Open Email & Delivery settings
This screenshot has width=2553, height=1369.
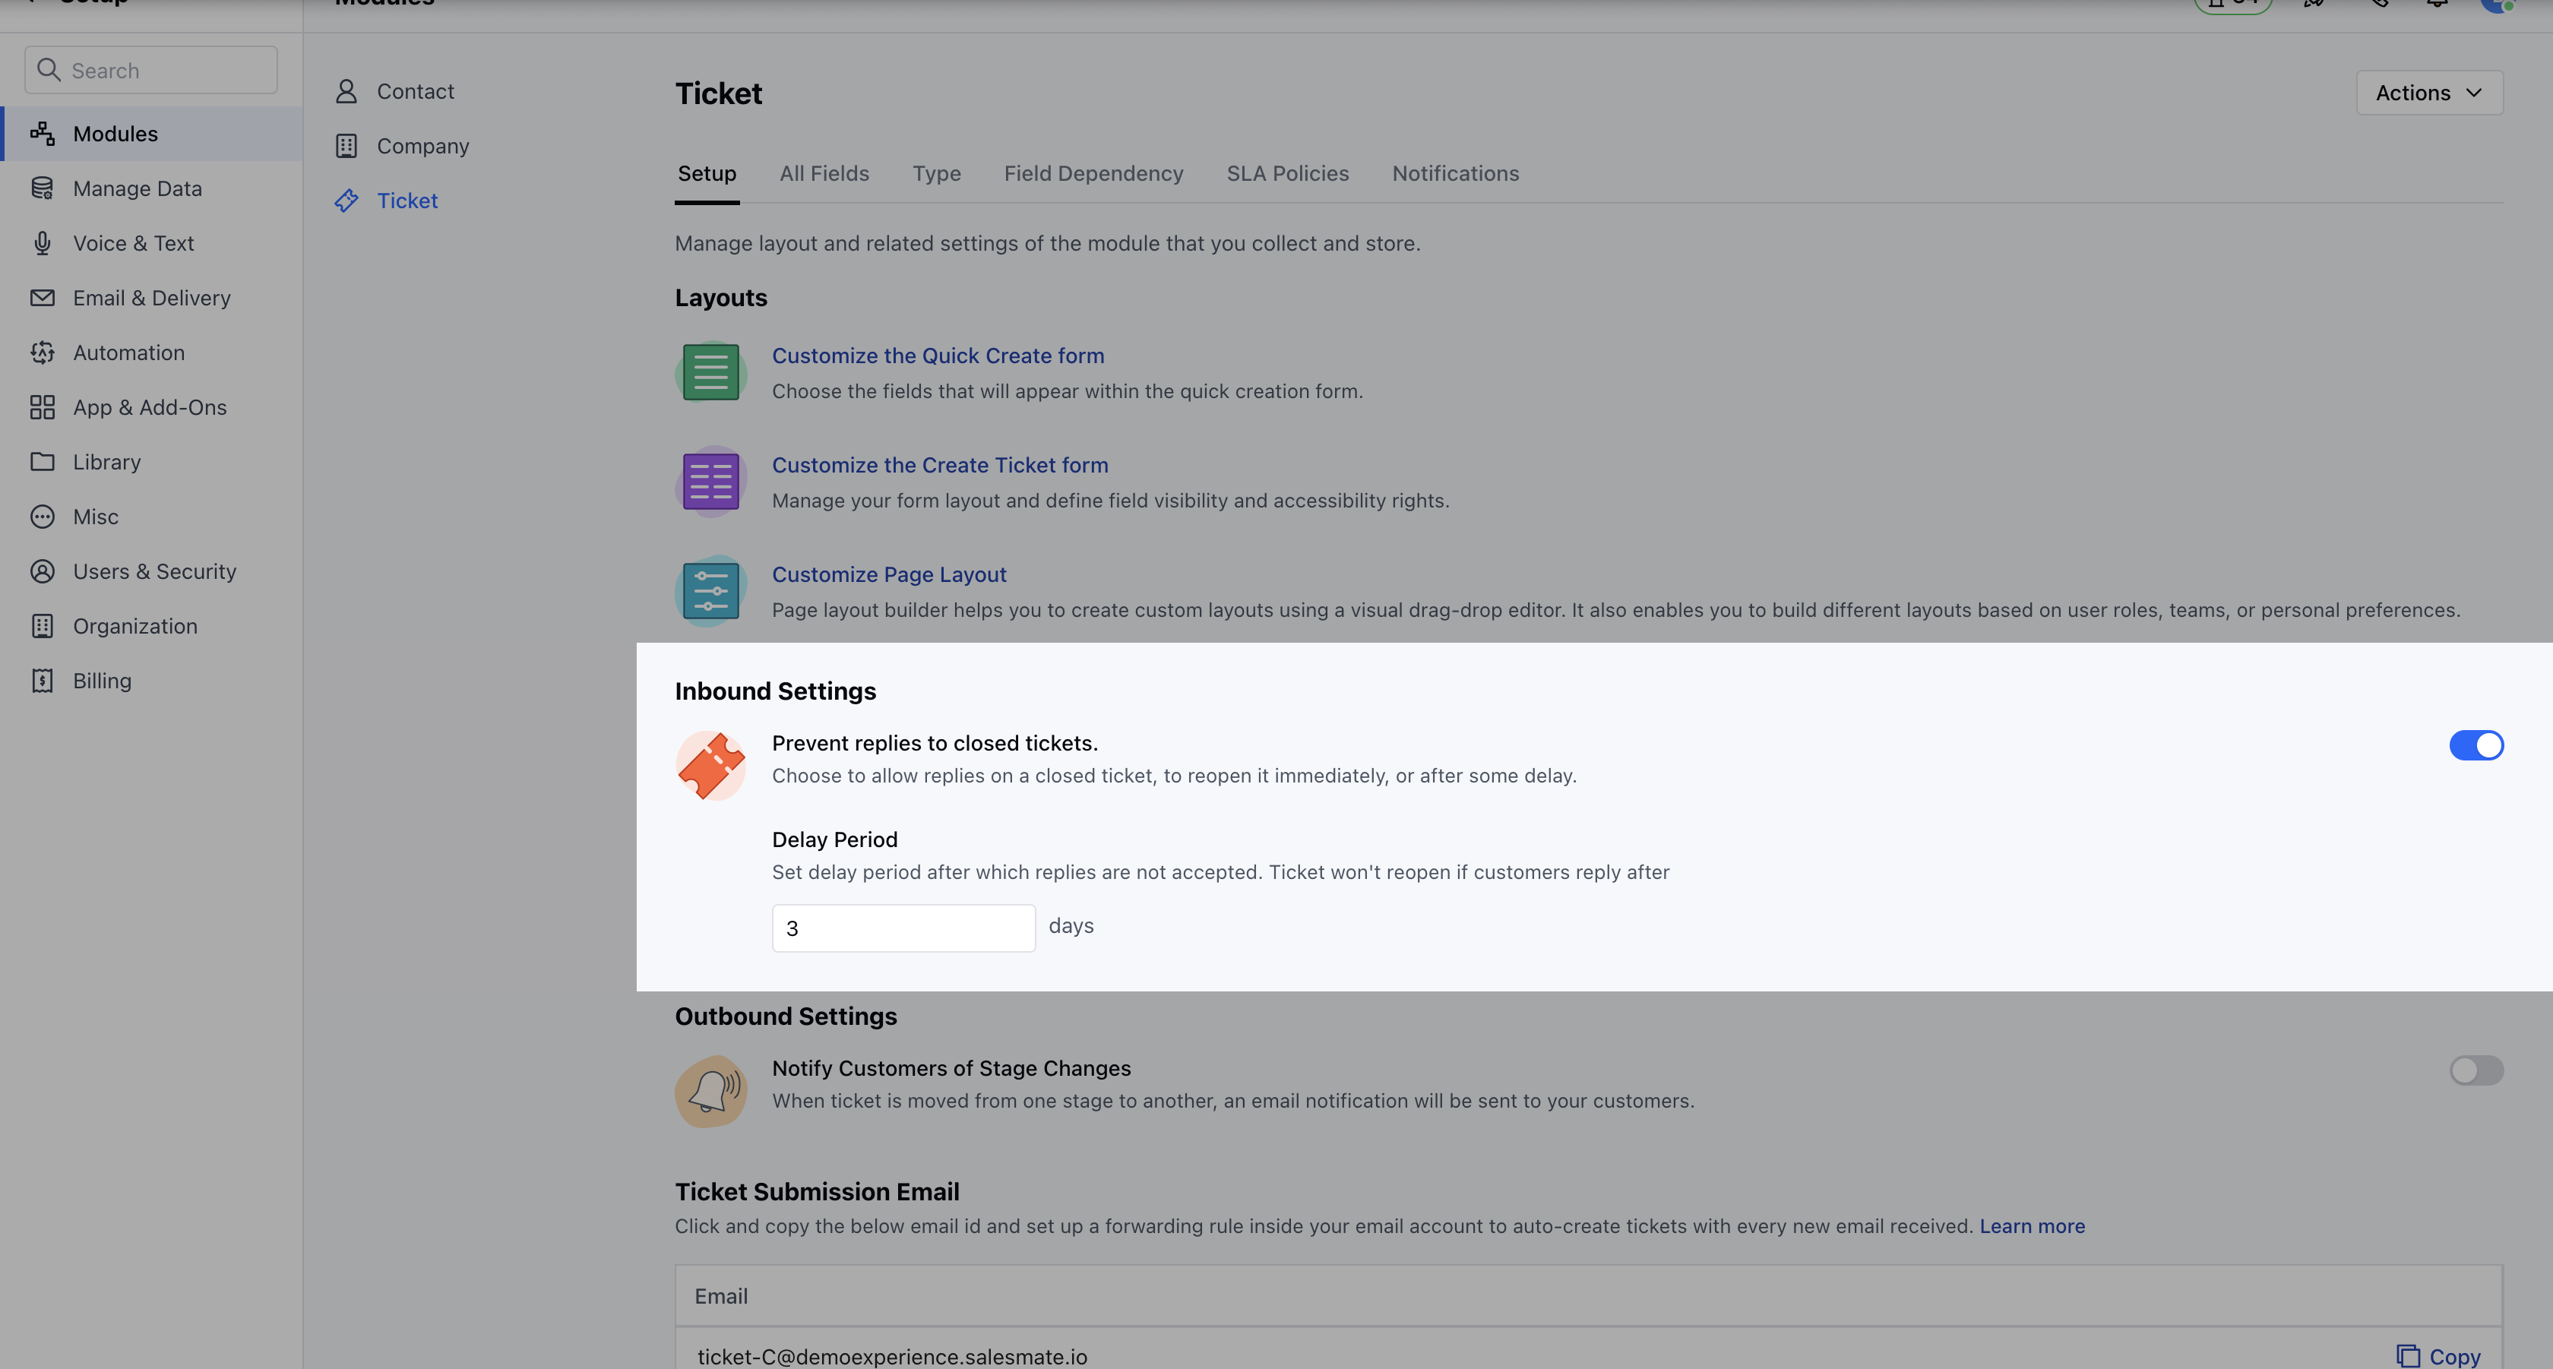tap(150, 297)
